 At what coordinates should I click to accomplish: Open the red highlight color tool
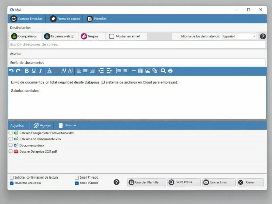(56, 71)
